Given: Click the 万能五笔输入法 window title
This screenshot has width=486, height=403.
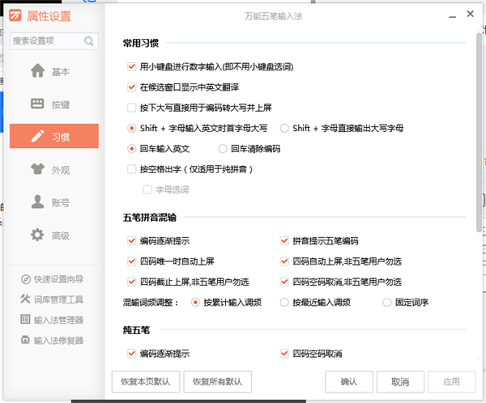Looking at the screenshot, I should tap(274, 16).
